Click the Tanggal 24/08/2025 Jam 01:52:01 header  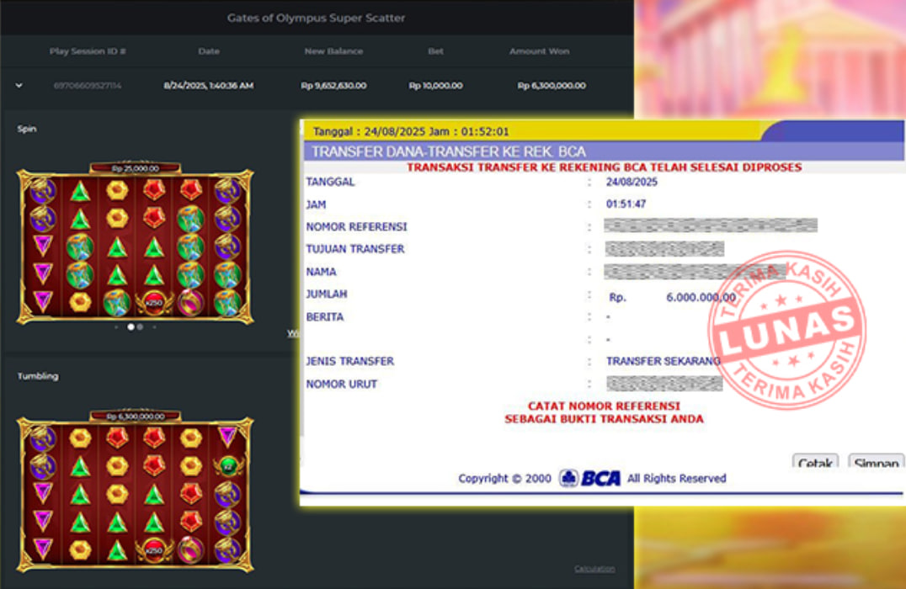pyautogui.click(x=411, y=131)
